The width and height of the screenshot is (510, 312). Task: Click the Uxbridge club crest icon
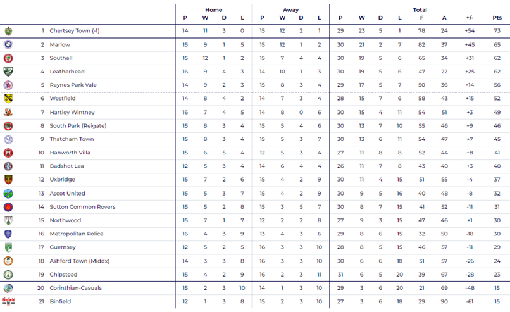(8, 180)
